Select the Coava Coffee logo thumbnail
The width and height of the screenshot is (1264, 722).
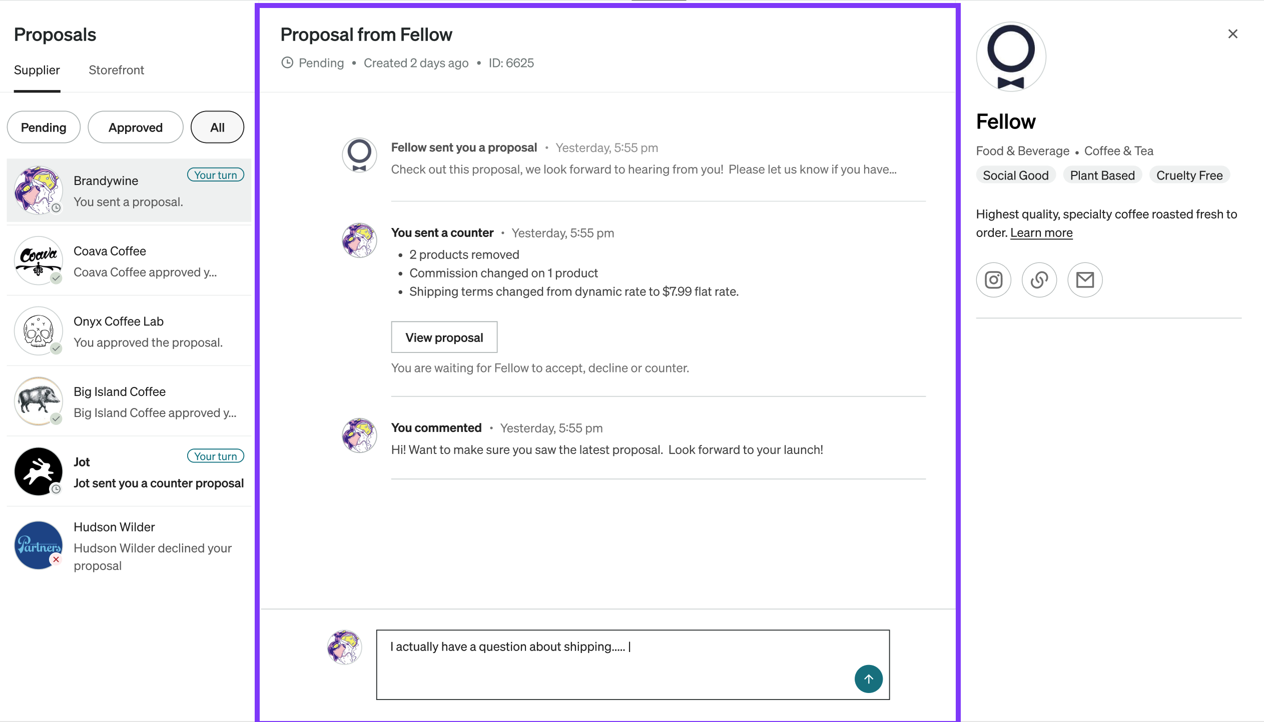point(39,260)
